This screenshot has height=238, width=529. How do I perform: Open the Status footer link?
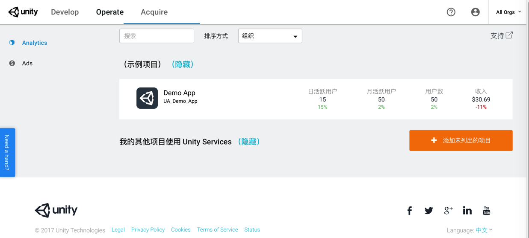pos(252,229)
